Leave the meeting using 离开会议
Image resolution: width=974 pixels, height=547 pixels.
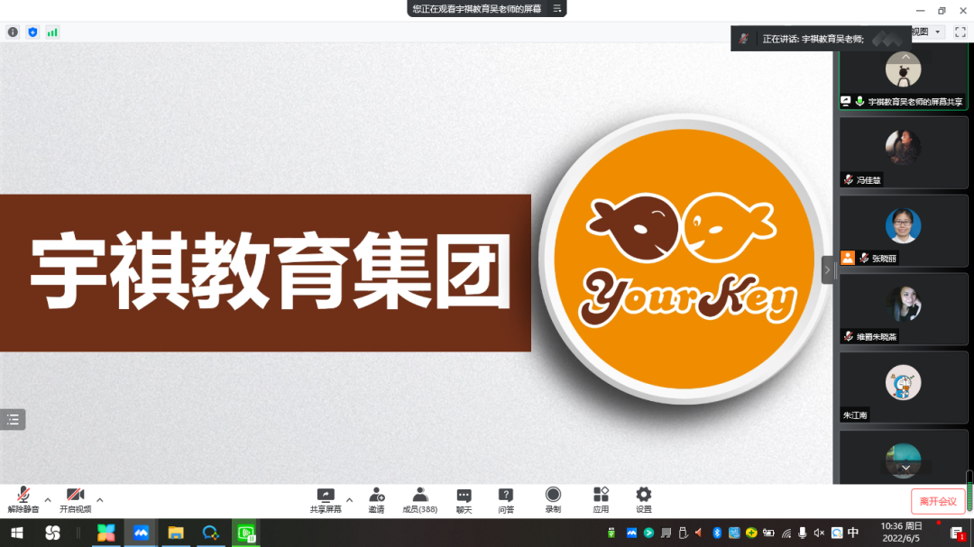click(938, 500)
